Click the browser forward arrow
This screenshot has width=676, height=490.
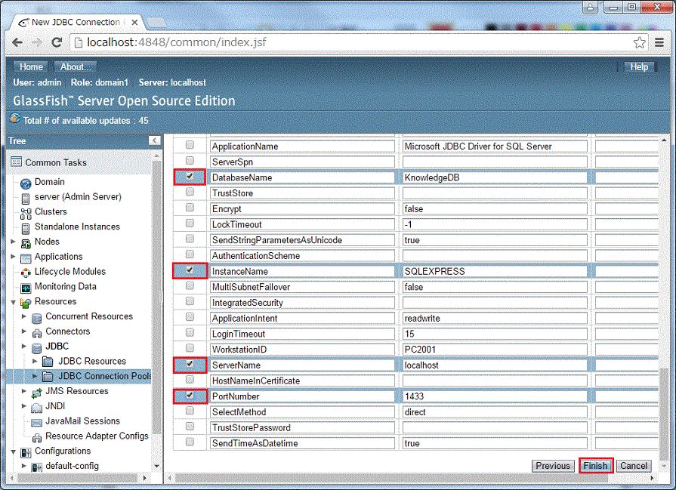click(37, 42)
